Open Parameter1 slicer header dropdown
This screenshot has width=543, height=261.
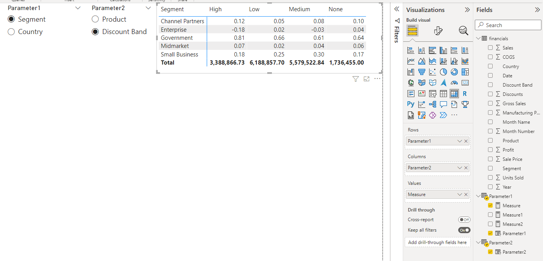78,8
